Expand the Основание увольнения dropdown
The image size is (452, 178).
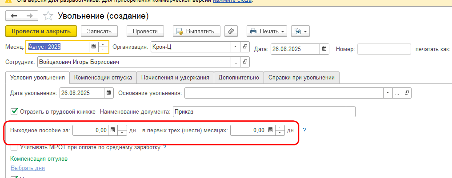click(388, 93)
